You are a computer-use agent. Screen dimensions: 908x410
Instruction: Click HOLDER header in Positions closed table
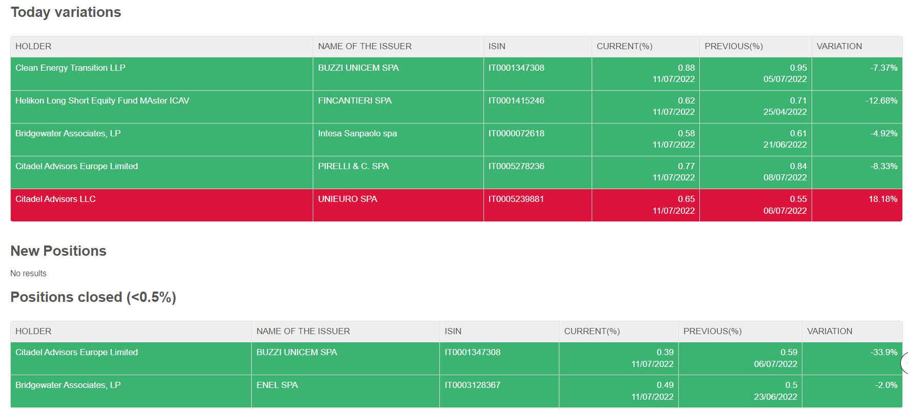click(33, 331)
